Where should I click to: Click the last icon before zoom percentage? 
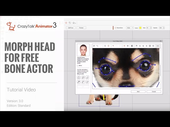point(153,46)
